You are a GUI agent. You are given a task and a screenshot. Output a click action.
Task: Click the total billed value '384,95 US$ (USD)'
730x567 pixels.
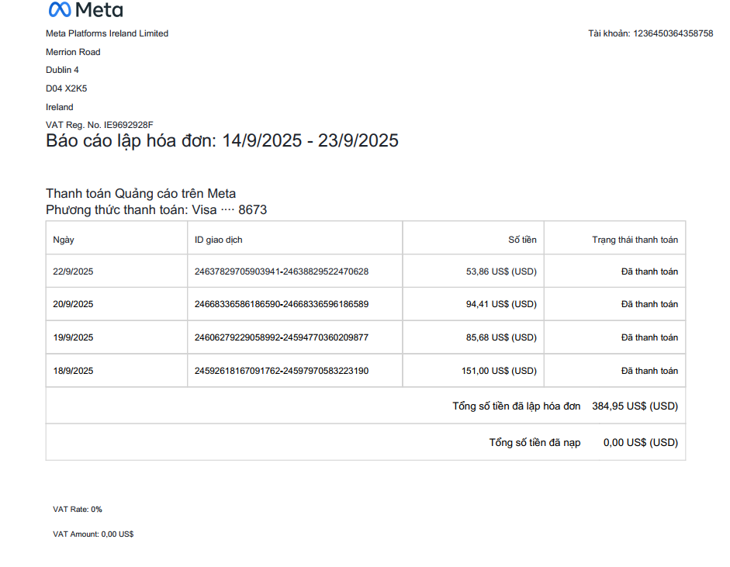635,406
